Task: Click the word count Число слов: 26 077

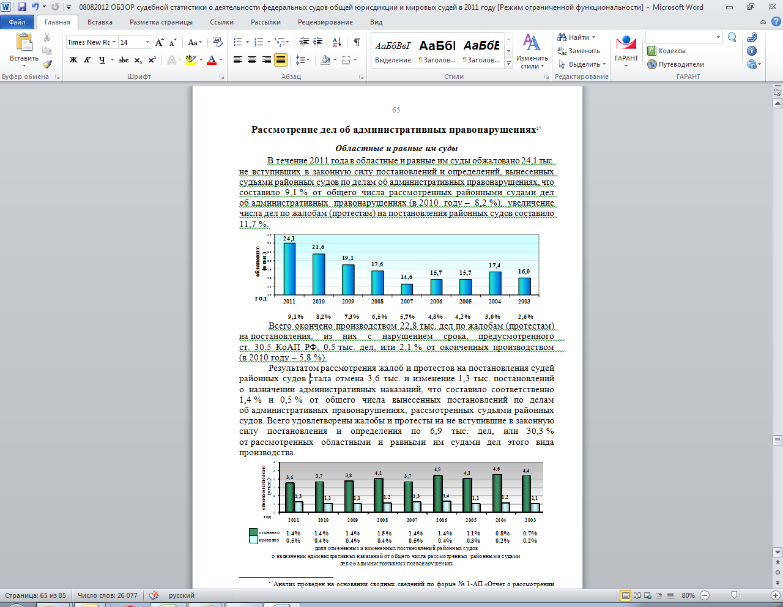Action: pyautogui.click(x=107, y=595)
